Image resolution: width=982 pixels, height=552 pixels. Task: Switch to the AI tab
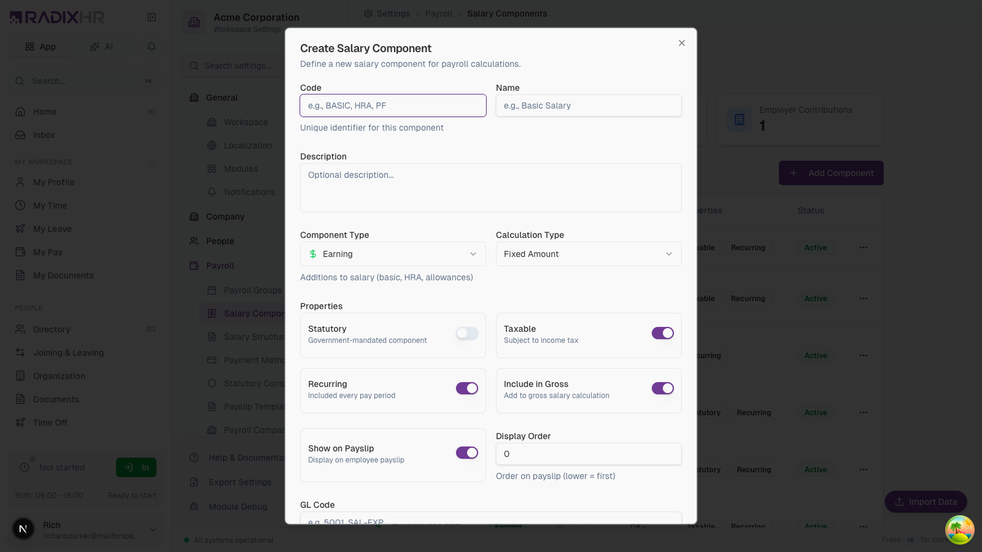[x=102, y=47]
